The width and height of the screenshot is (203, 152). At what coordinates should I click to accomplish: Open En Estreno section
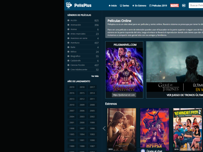(x=139, y=6)
